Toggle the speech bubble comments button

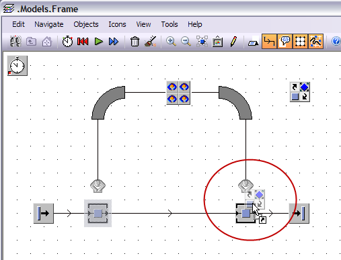[285, 42]
